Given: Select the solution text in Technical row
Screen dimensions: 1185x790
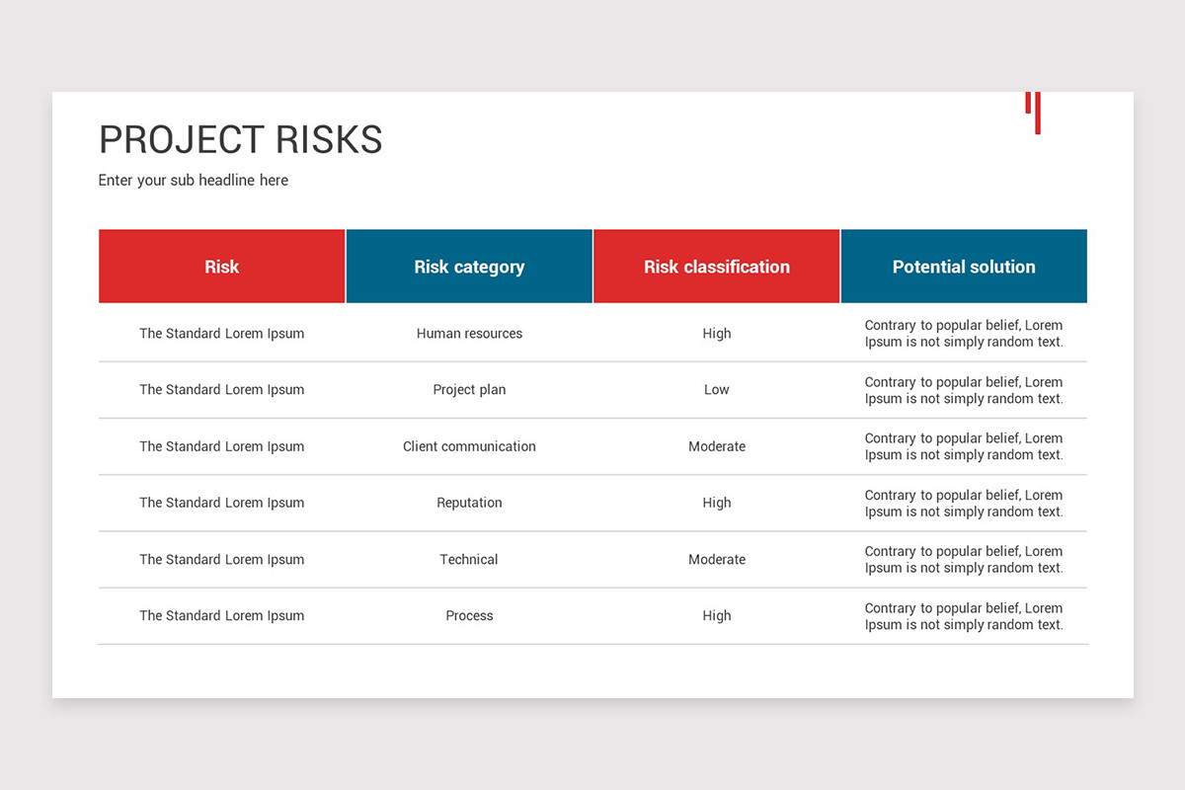Looking at the screenshot, I should [x=964, y=559].
